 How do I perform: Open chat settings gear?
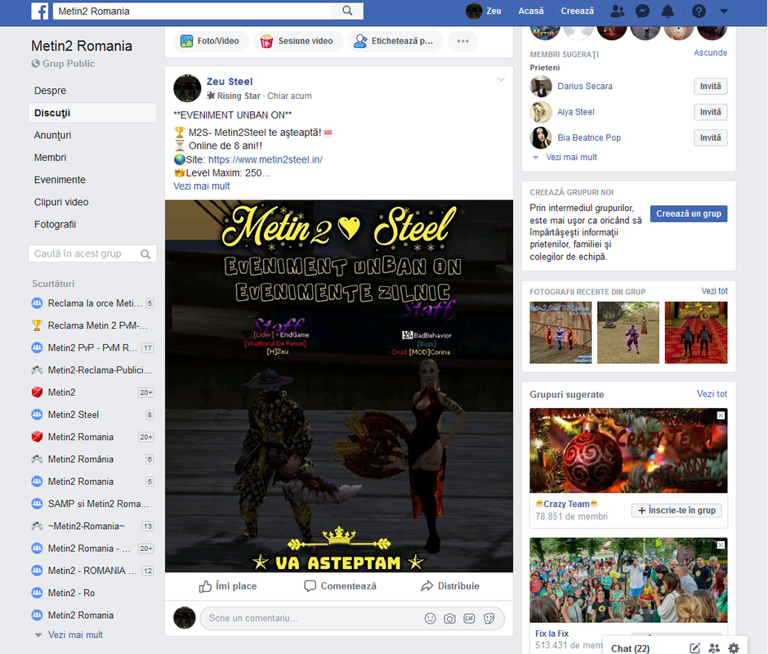[x=734, y=648]
